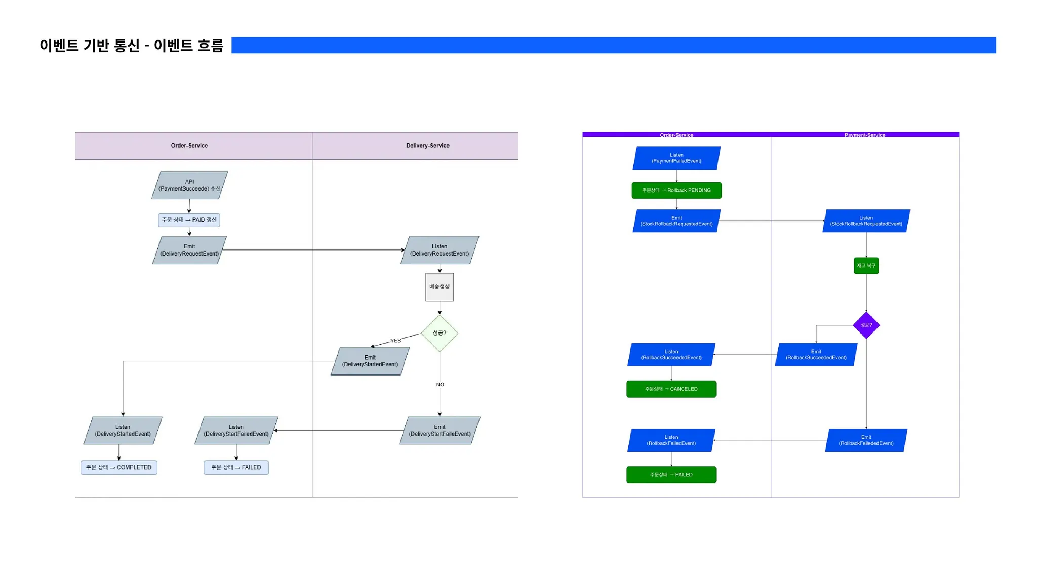Click the Emit StockRollbackRequestedEvent shape

pos(676,221)
